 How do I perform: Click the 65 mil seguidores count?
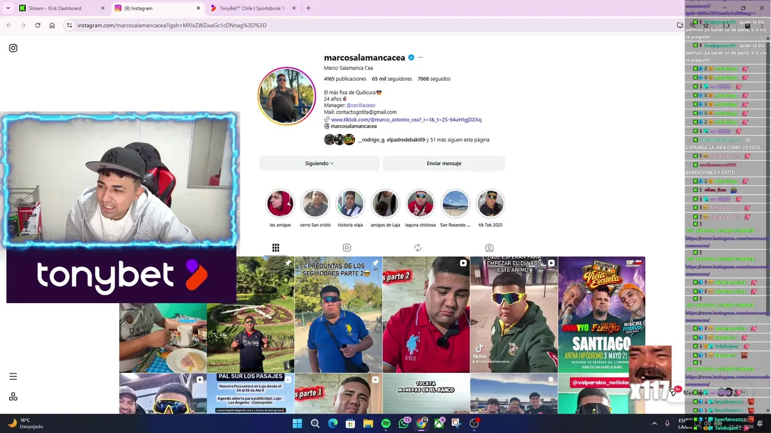point(392,79)
